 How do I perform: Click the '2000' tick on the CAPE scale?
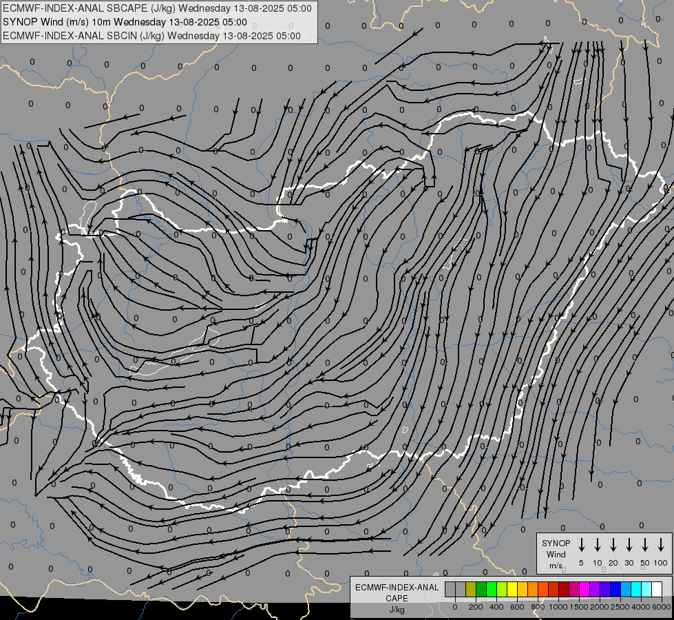click(599, 607)
